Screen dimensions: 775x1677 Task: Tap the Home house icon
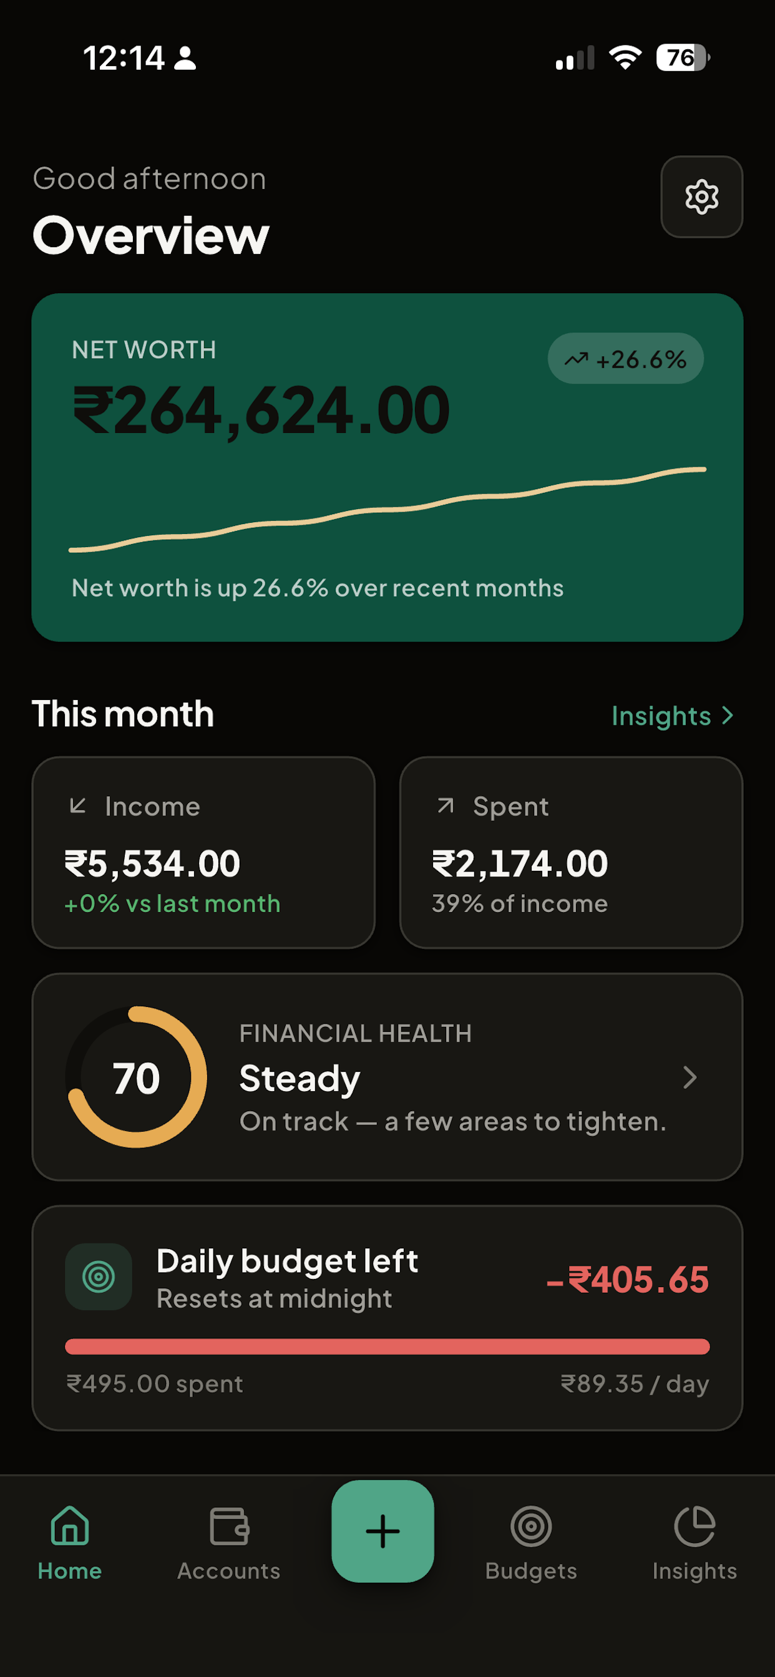pos(70,1525)
